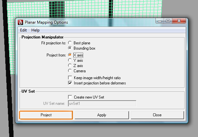Enable Keep image width/height ratio
This screenshot has height=137, width=198.
click(70, 78)
